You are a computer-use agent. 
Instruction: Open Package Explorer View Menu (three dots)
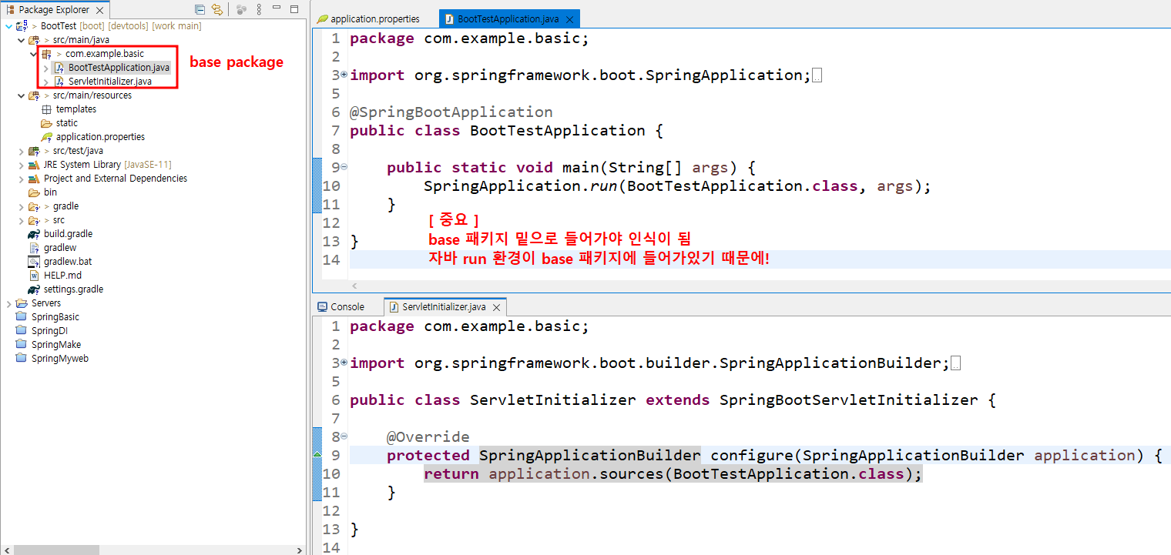point(259,10)
